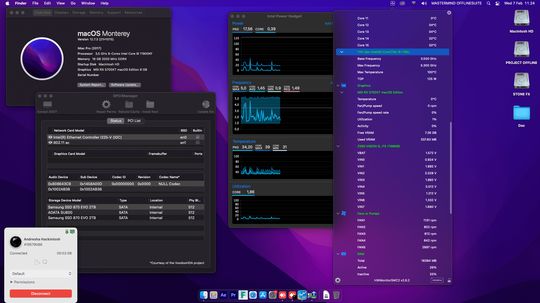Toggle eye icon next to Intel Ethernet Controller
This screenshot has width=540, height=303.
point(50,137)
